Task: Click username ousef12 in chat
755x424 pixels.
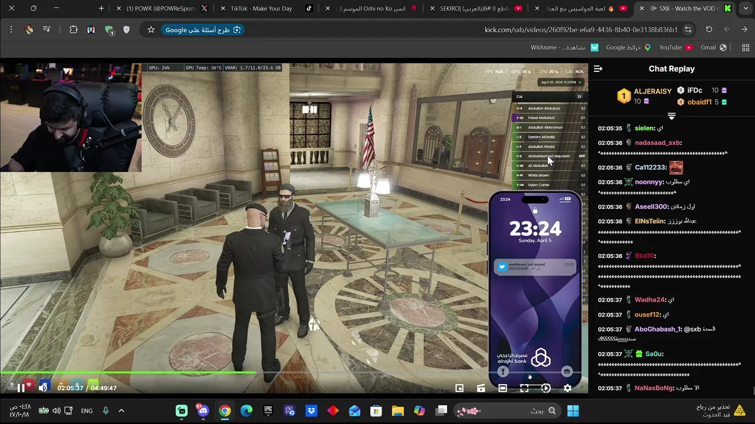Action: [x=648, y=314]
